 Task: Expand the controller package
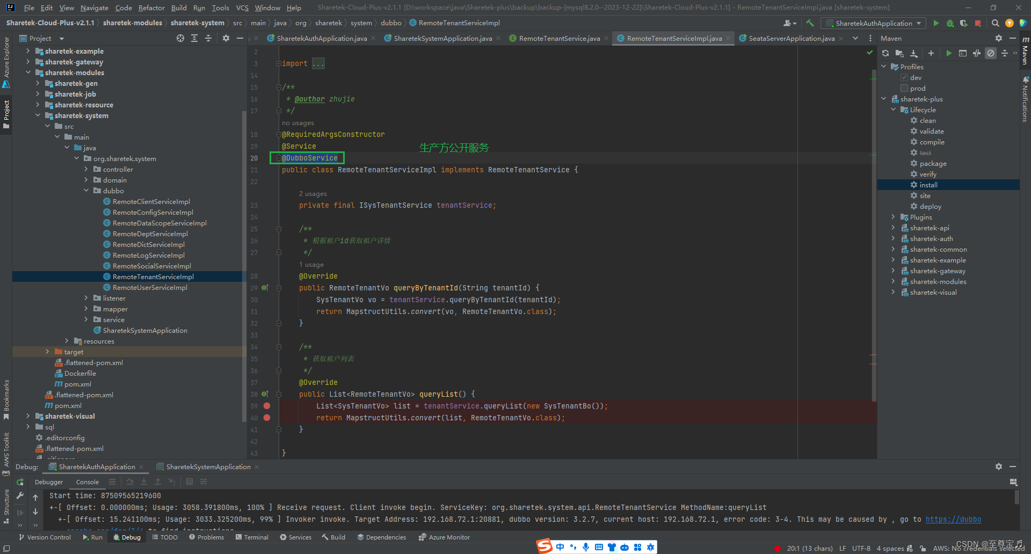pos(86,169)
